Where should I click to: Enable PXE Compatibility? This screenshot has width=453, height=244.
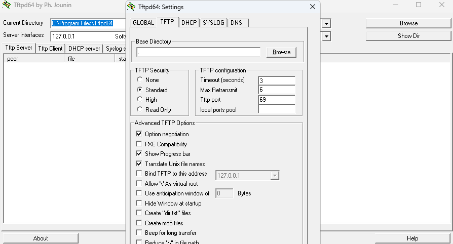[139, 144]
